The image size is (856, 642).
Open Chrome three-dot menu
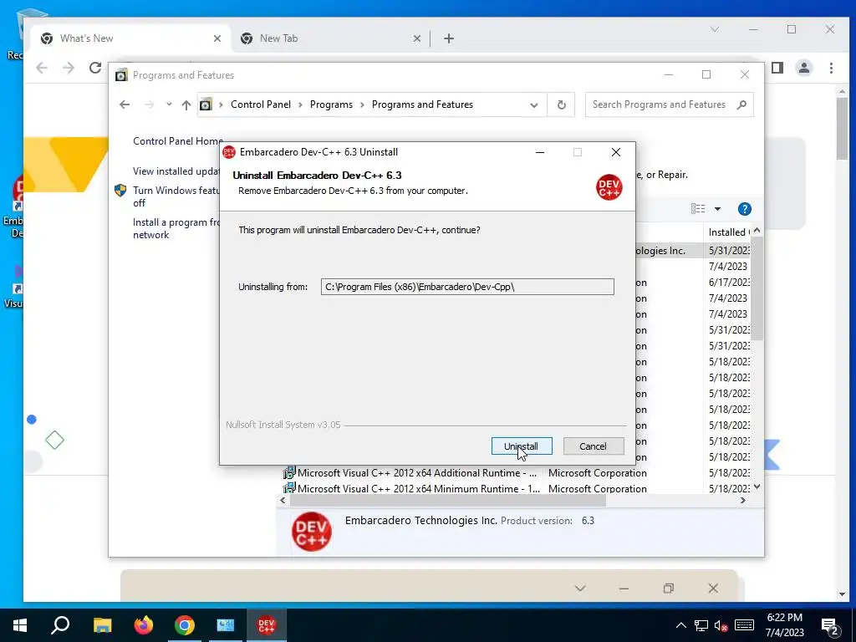[831, 68]
